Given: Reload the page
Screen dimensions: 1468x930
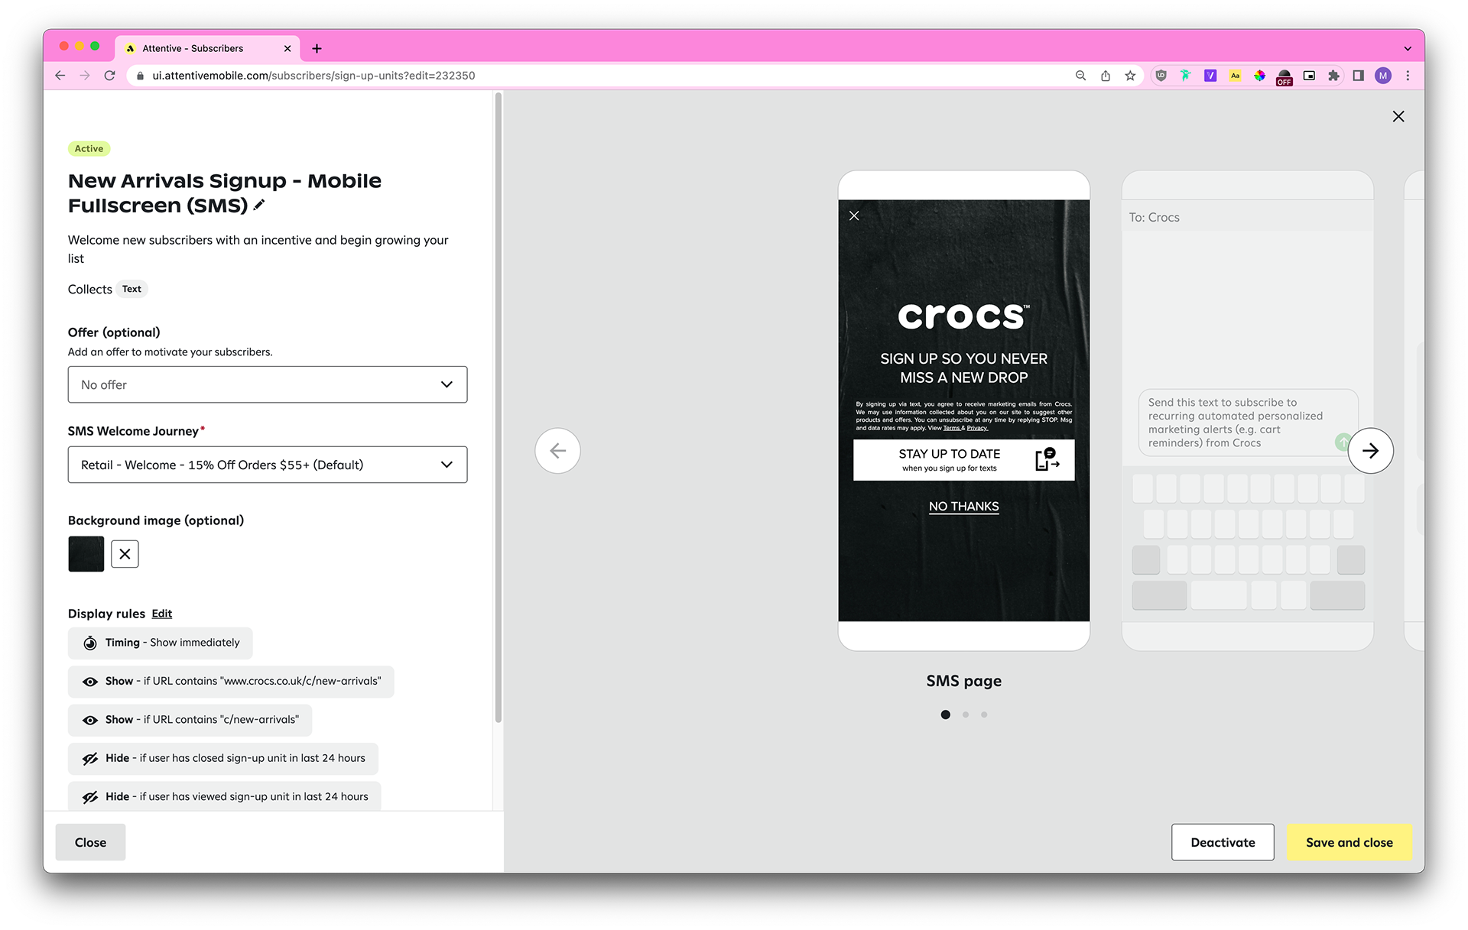Looking at the screenshot, I should tap(109, 76).
